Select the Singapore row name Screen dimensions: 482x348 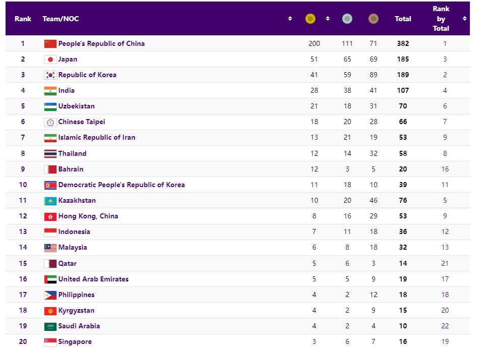[x=75, y=342]
